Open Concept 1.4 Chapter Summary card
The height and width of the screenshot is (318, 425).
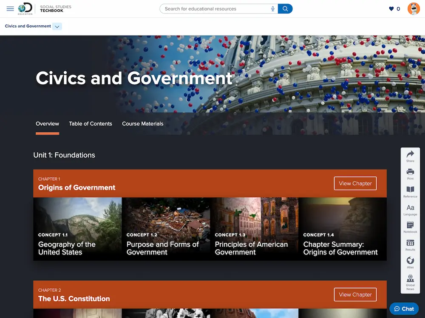coord(343,229)
